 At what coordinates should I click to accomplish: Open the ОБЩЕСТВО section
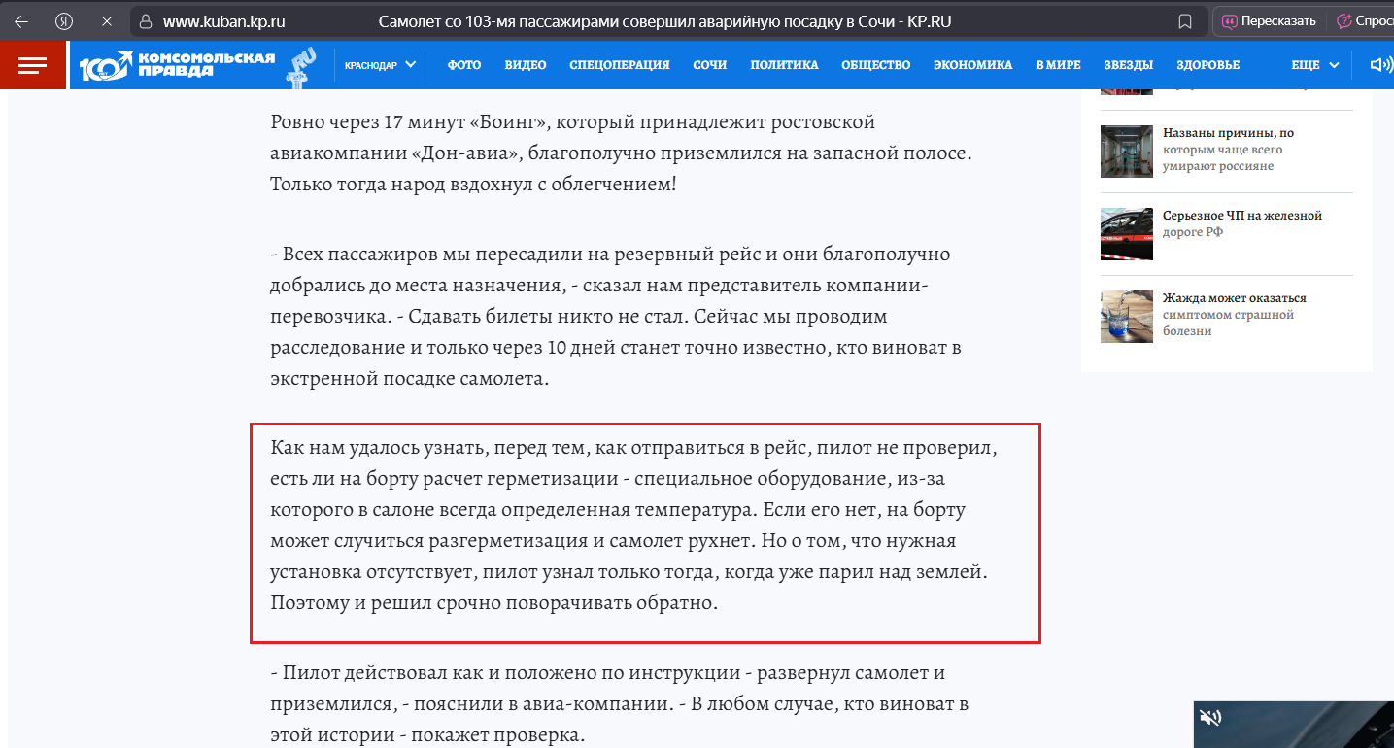876,65
